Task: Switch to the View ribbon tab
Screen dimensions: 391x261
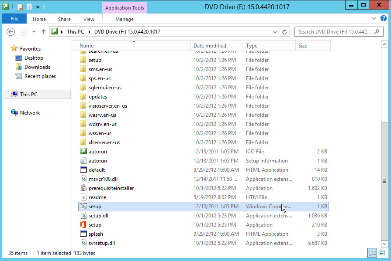Action: (x=89, y=19)
